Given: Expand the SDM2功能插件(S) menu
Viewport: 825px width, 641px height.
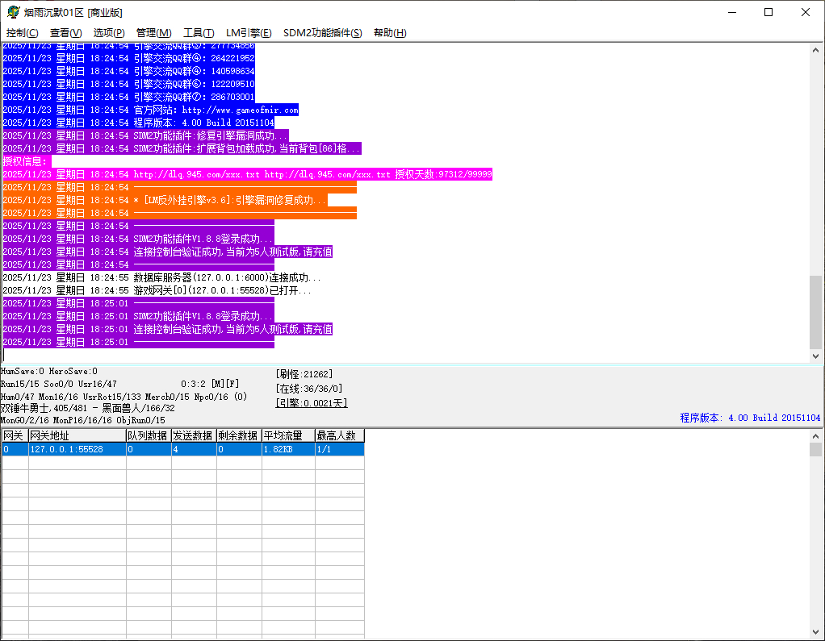Looking at the screenshot, I should tap(323, 33).
